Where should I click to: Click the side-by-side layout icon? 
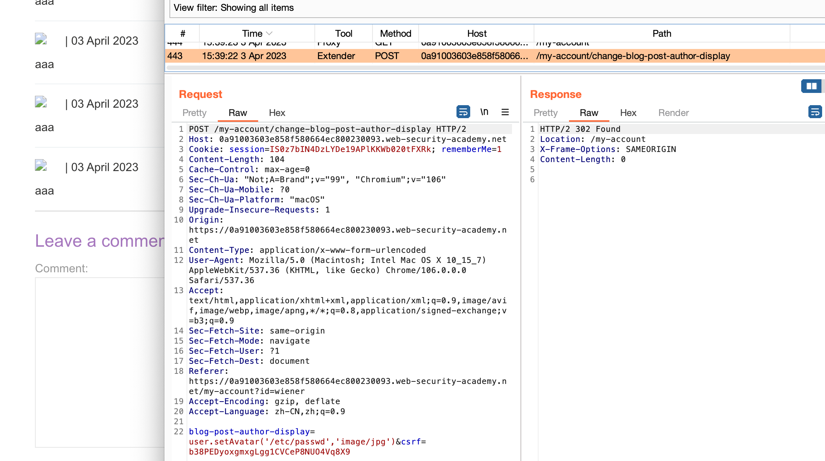click(811, 86)
